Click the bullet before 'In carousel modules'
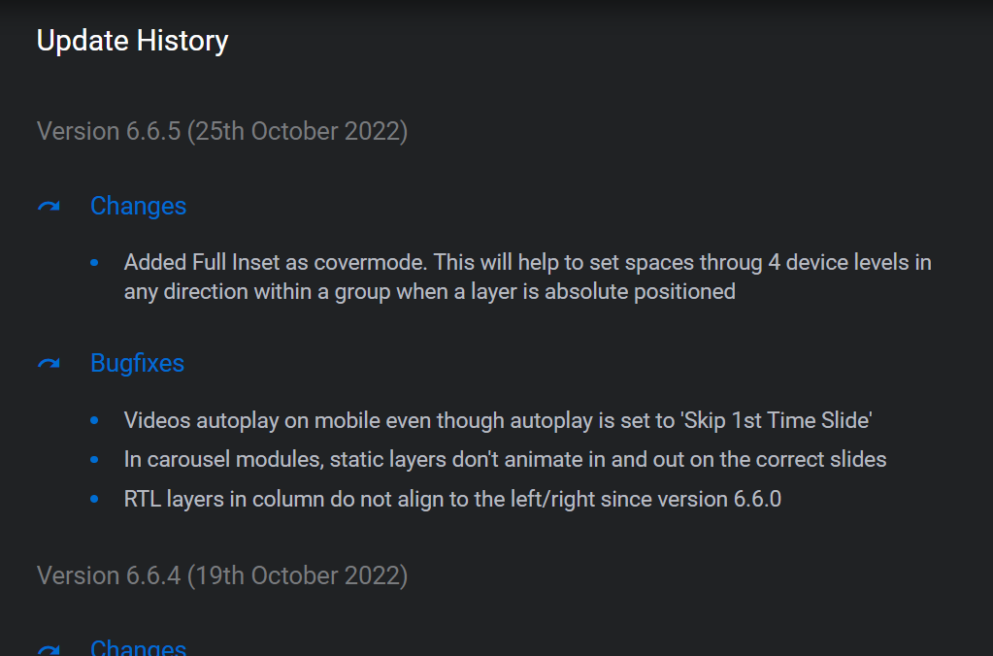The width and height of the screenshot is (993, 656). 94,459
